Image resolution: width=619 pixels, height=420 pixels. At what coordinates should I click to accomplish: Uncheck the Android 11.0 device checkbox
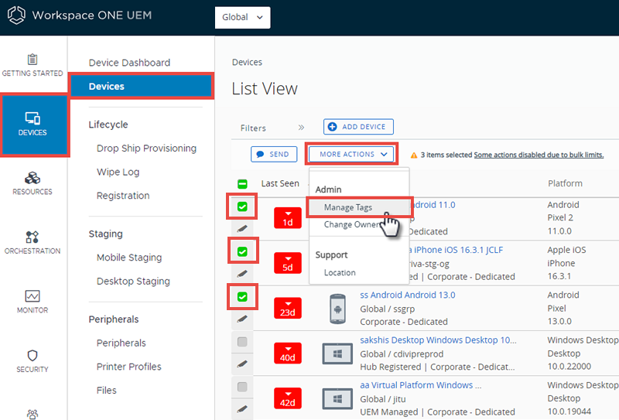pos(242,207)
